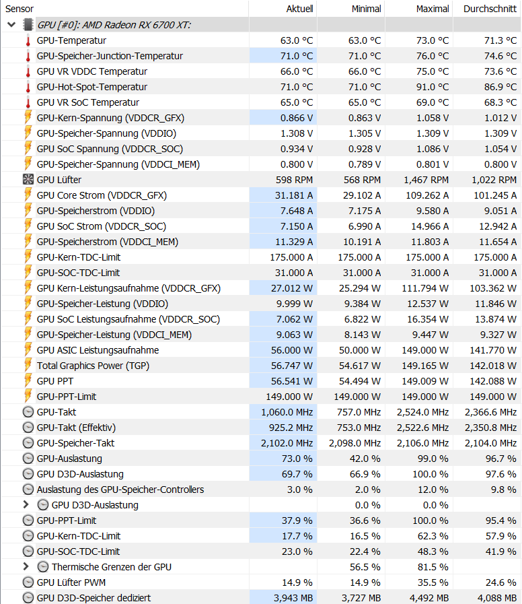Click lightning icon beside GPU ASIC Leistungsaufnahme
This screenshot has width=522, height=604.
click(x=28, y=349)
